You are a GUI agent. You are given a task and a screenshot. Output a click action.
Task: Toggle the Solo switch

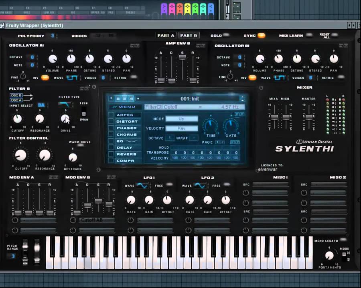pyautogui.click(x=226, y=35)
